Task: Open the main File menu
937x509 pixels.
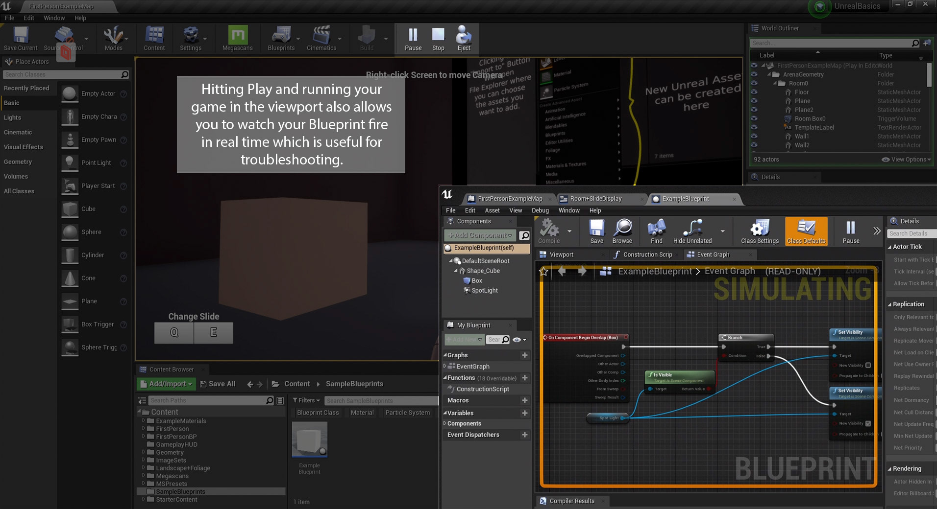Action: click(x=9, y=18)
